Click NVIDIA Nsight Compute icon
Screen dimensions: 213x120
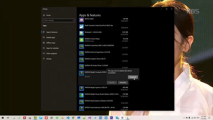coord(82,73)
